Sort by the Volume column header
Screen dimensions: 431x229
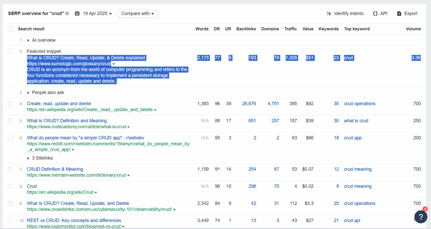(413, 29)
